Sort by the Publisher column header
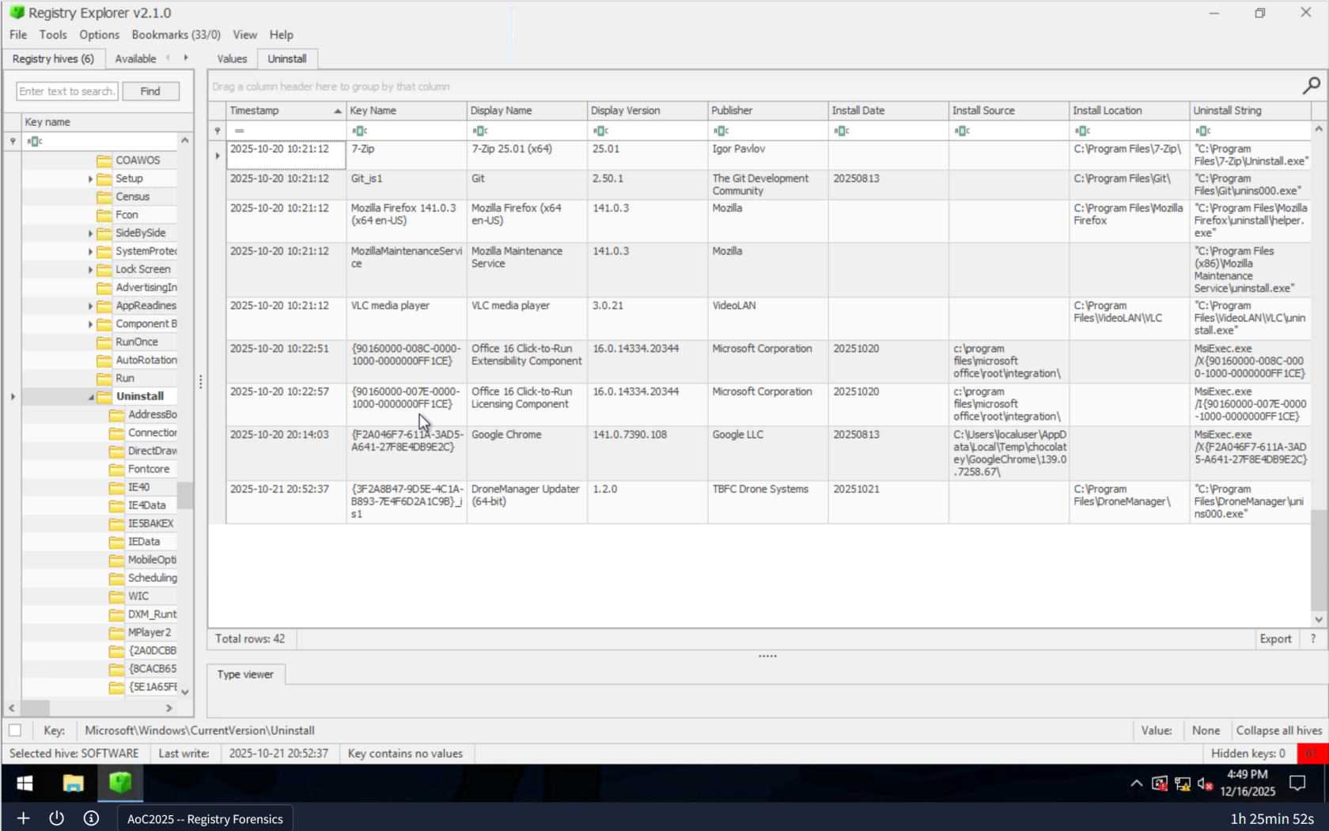This screenshot has height=831, width=1329. 767,111
